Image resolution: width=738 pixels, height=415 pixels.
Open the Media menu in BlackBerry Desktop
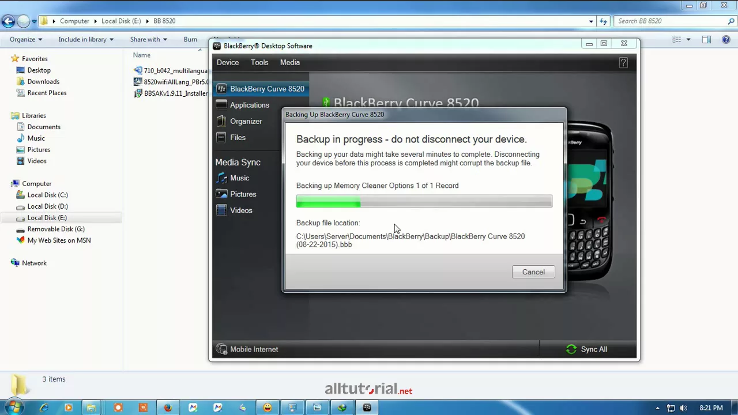290,62
